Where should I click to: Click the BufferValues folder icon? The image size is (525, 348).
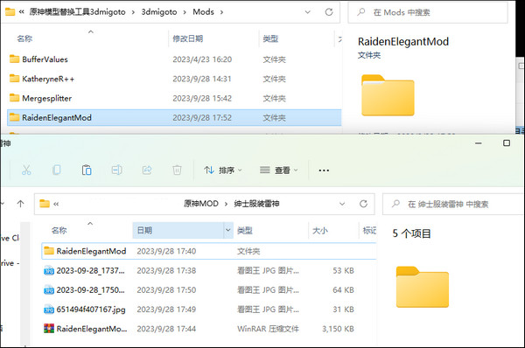[14, 59]
